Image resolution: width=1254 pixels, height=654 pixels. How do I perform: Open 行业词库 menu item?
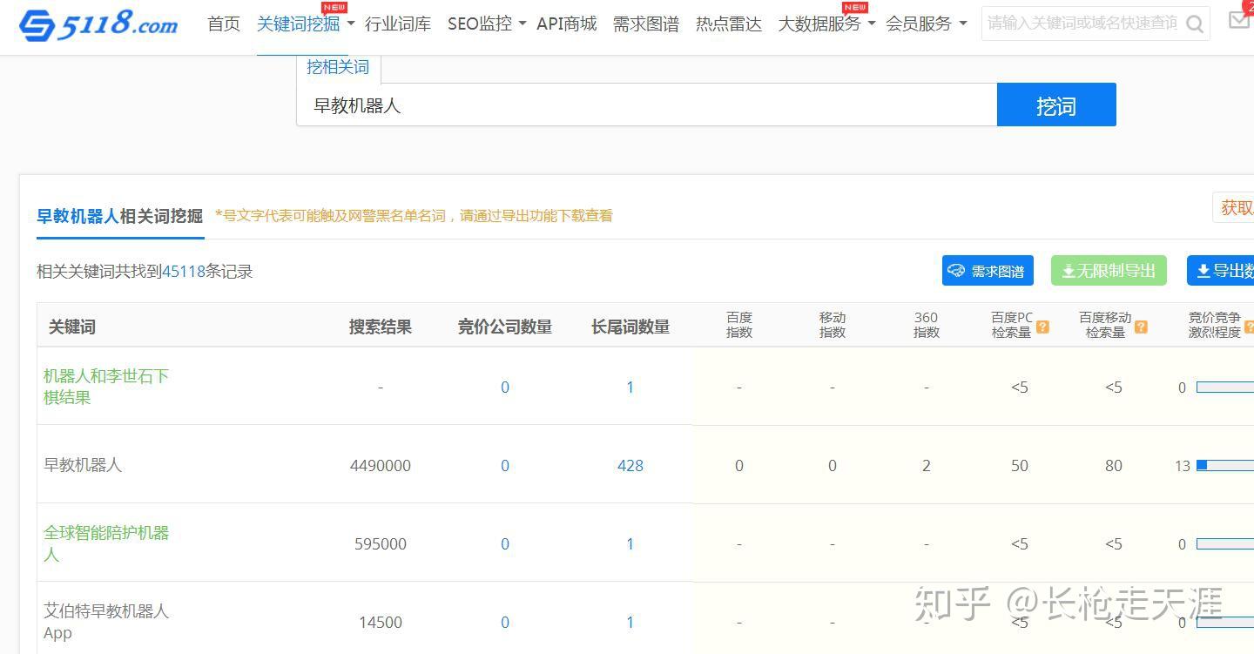(x=398, y=24)
